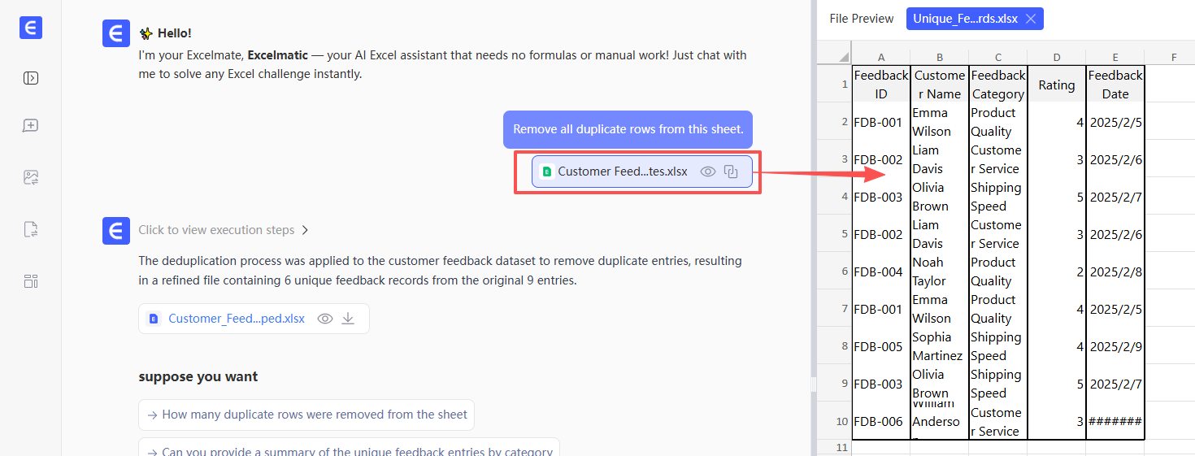Expand the left sidebar panel
This screenshot has width=1195, height=456.
[x=31, y=78]
